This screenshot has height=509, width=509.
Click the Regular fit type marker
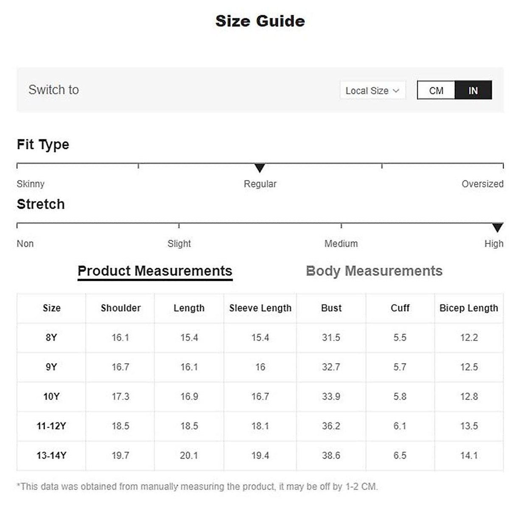coord(260,168)
